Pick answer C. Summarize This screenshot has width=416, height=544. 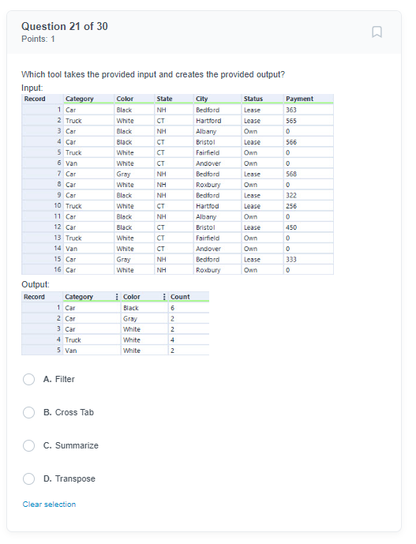pyautogui.click(x=28, y=445)
